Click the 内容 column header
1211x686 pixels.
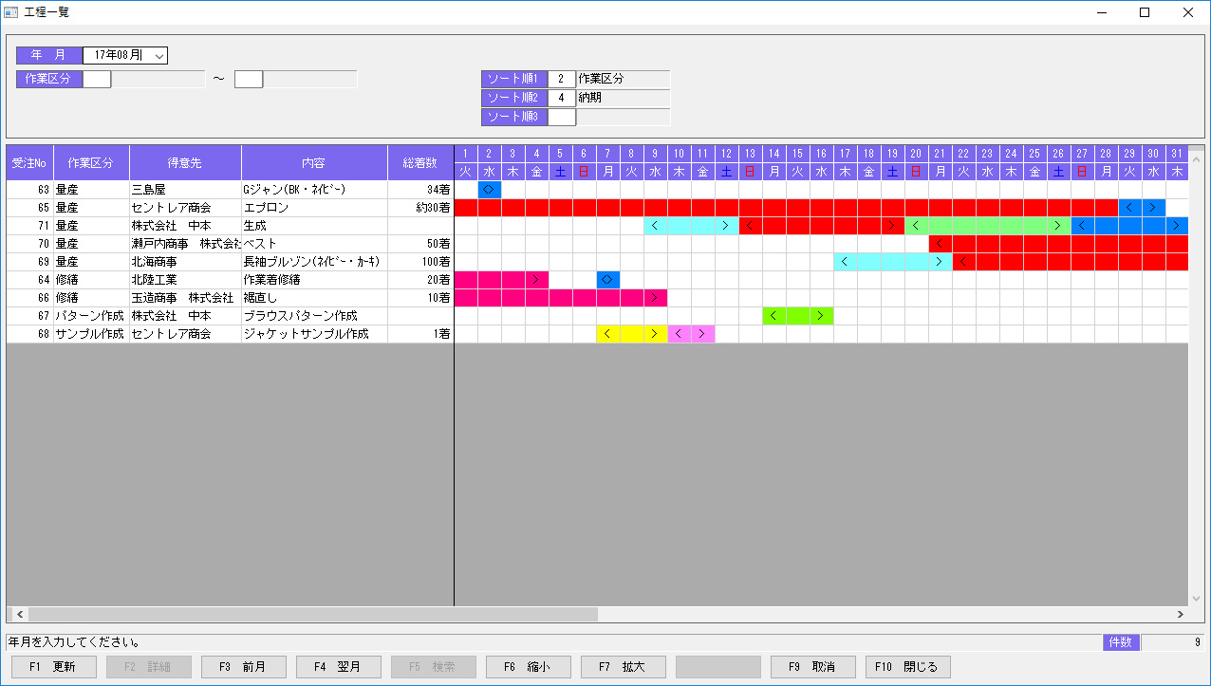point(314,162)
